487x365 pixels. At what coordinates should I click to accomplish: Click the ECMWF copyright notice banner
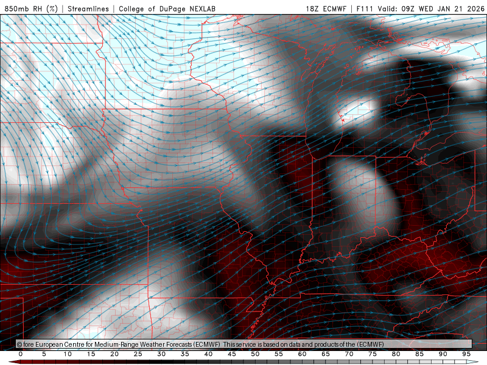[244, 344]
